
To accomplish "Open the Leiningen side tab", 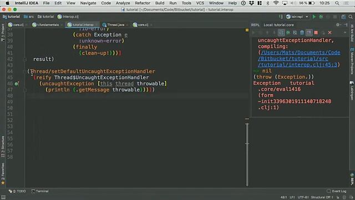I will click(x=352, y=90).
